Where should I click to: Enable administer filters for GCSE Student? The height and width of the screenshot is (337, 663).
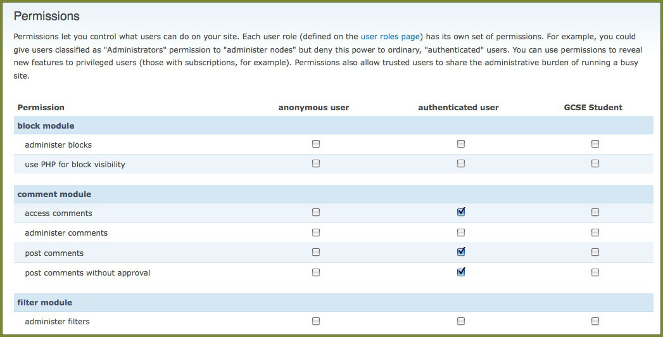(595, 321)
